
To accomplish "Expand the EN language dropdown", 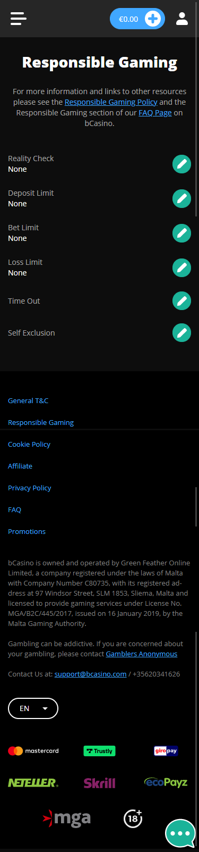I will (x=33, y=708).
